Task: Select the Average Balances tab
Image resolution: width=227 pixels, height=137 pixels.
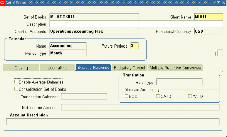Action: tap(93, 67)
